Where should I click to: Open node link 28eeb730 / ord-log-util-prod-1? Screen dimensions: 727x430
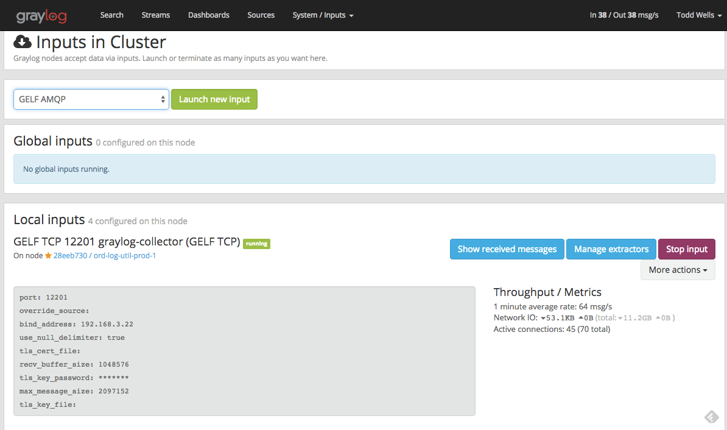click(x=105, y=256)
